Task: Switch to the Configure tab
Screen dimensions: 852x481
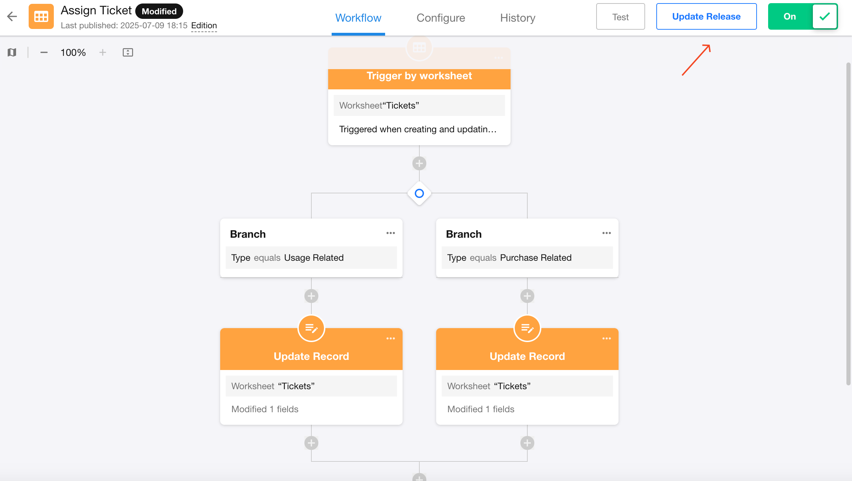Action: click(x=440, y=18)
